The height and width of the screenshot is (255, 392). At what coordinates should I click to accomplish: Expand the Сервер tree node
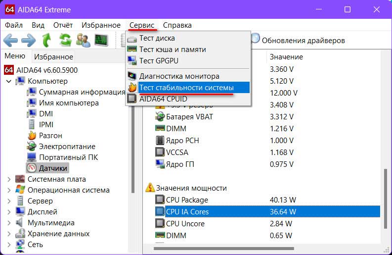9,201
